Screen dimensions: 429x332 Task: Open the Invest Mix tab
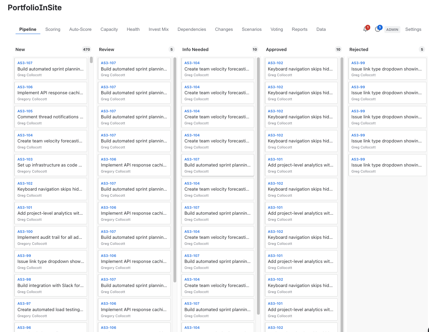coord(159,29)
